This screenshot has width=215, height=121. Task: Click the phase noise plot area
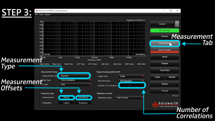point(95,39)
